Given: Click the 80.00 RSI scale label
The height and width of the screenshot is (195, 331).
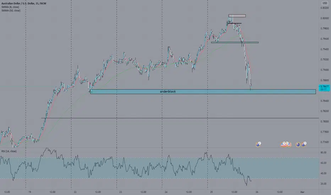Looking at the screenshot, I should [x=324, y=152].
